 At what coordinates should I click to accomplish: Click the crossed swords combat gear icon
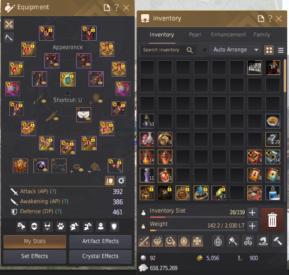9,24
